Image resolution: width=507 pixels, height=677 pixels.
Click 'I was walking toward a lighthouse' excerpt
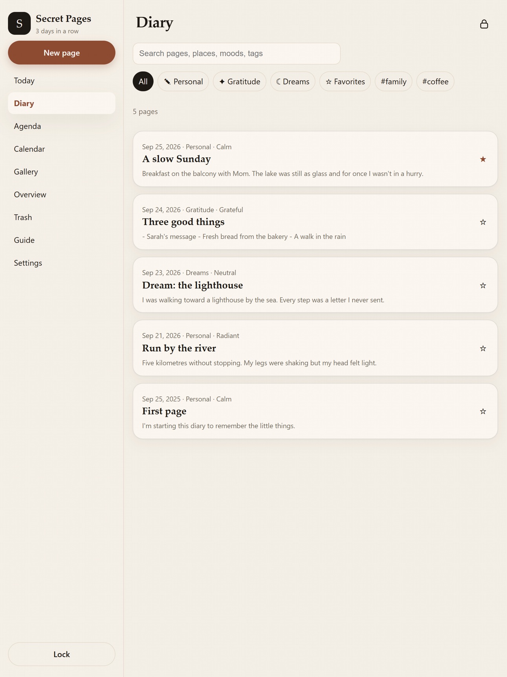pos(263,300)
